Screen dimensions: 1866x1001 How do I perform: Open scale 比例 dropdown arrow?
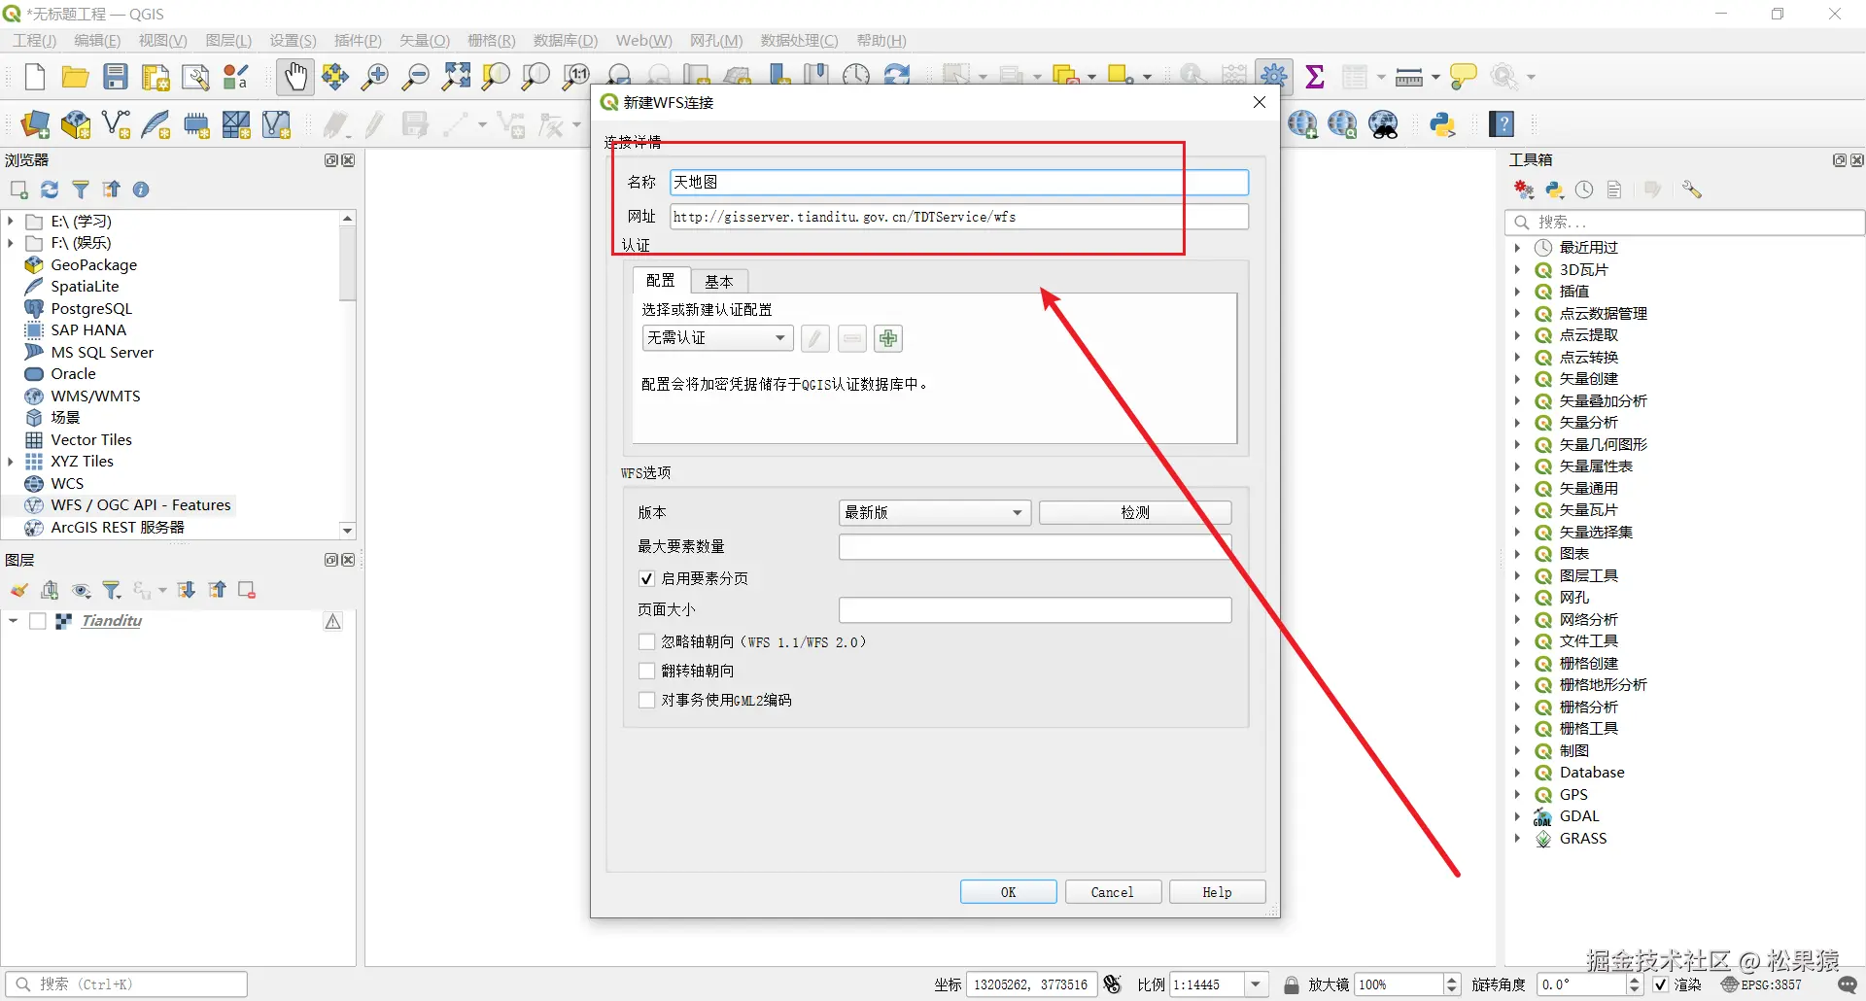1256,984
